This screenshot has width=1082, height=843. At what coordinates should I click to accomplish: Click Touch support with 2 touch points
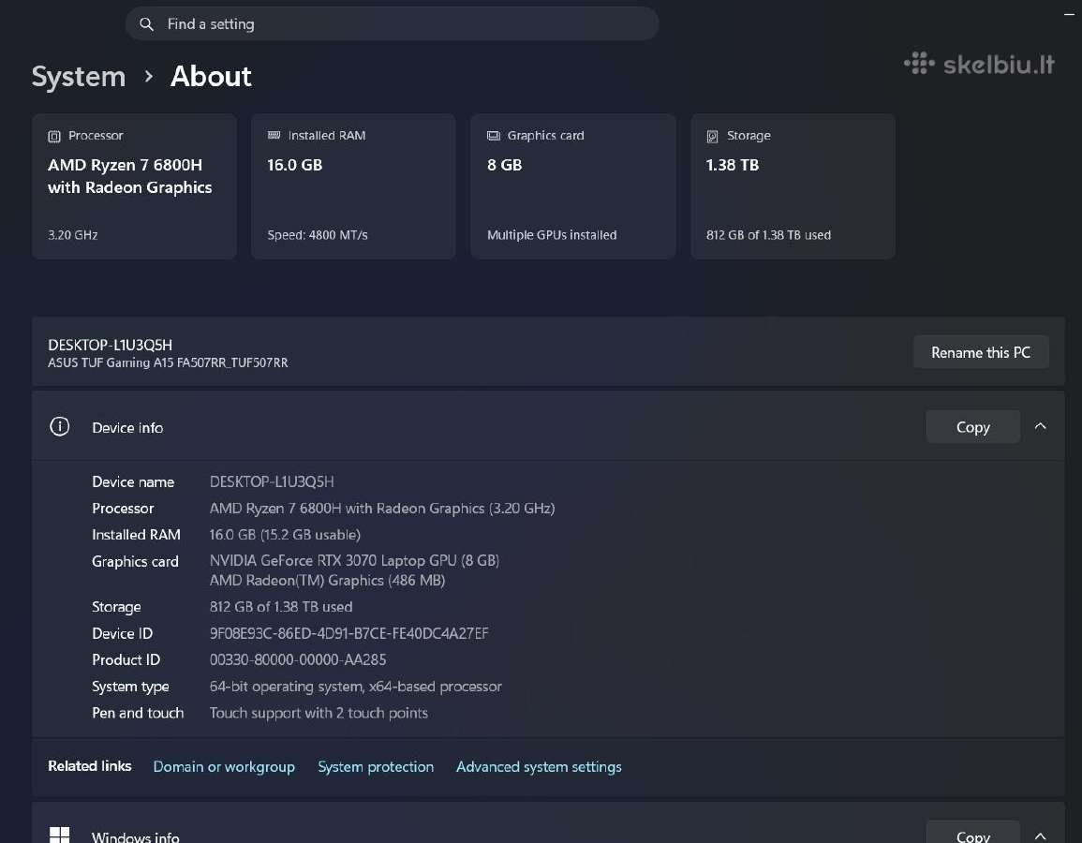[x=319, y=713]
